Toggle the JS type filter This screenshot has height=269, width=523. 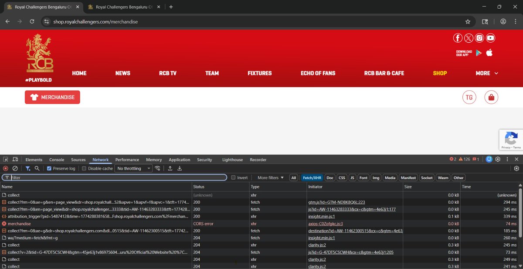point(352,177)
